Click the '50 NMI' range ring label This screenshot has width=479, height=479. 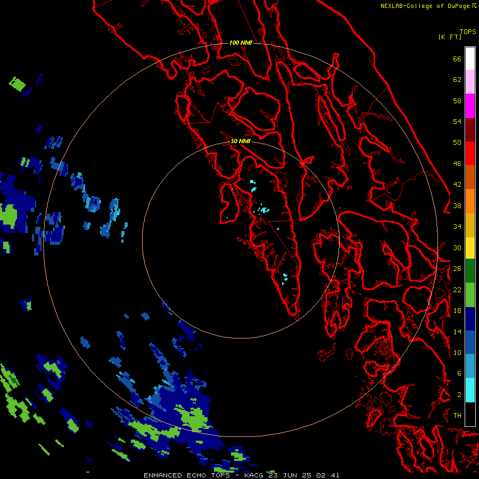(x=241, y=141)
